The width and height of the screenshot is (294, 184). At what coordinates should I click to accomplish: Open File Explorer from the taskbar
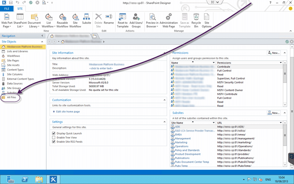(39, 179)
